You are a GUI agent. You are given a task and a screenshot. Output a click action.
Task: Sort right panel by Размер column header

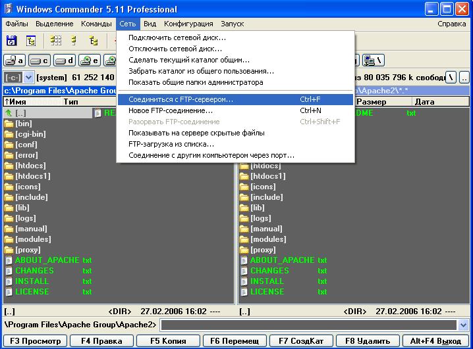[x=383, y=102]
